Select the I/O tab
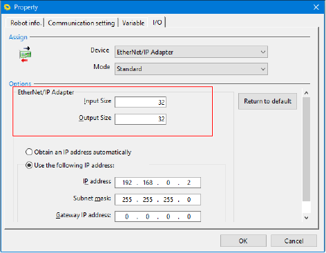 point(157,22)
